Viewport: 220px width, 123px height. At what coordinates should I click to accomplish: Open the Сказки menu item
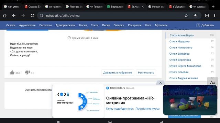pos(11,25)
